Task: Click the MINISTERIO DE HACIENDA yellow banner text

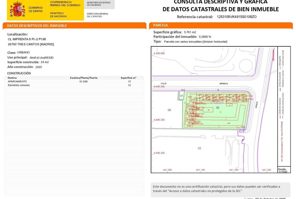Action: [58, 15]
